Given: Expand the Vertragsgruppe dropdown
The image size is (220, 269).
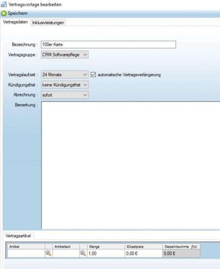Looking at the screenshot, I should (x=65, y=55).
